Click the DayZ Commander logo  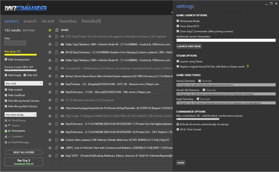26,8
